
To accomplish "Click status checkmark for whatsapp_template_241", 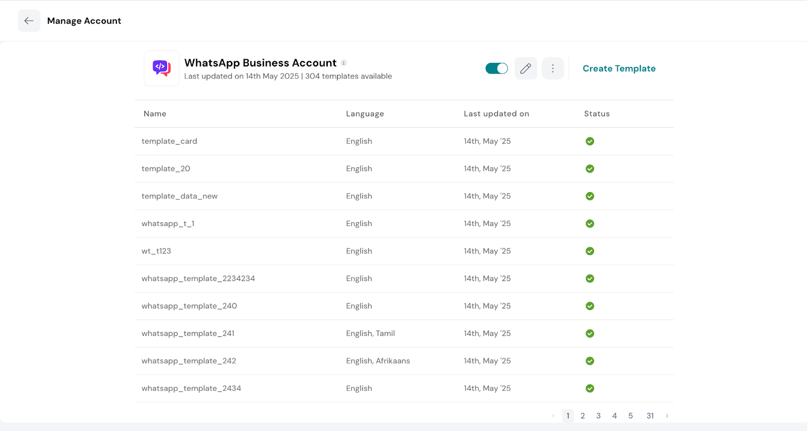I will (x=590, y=333).
